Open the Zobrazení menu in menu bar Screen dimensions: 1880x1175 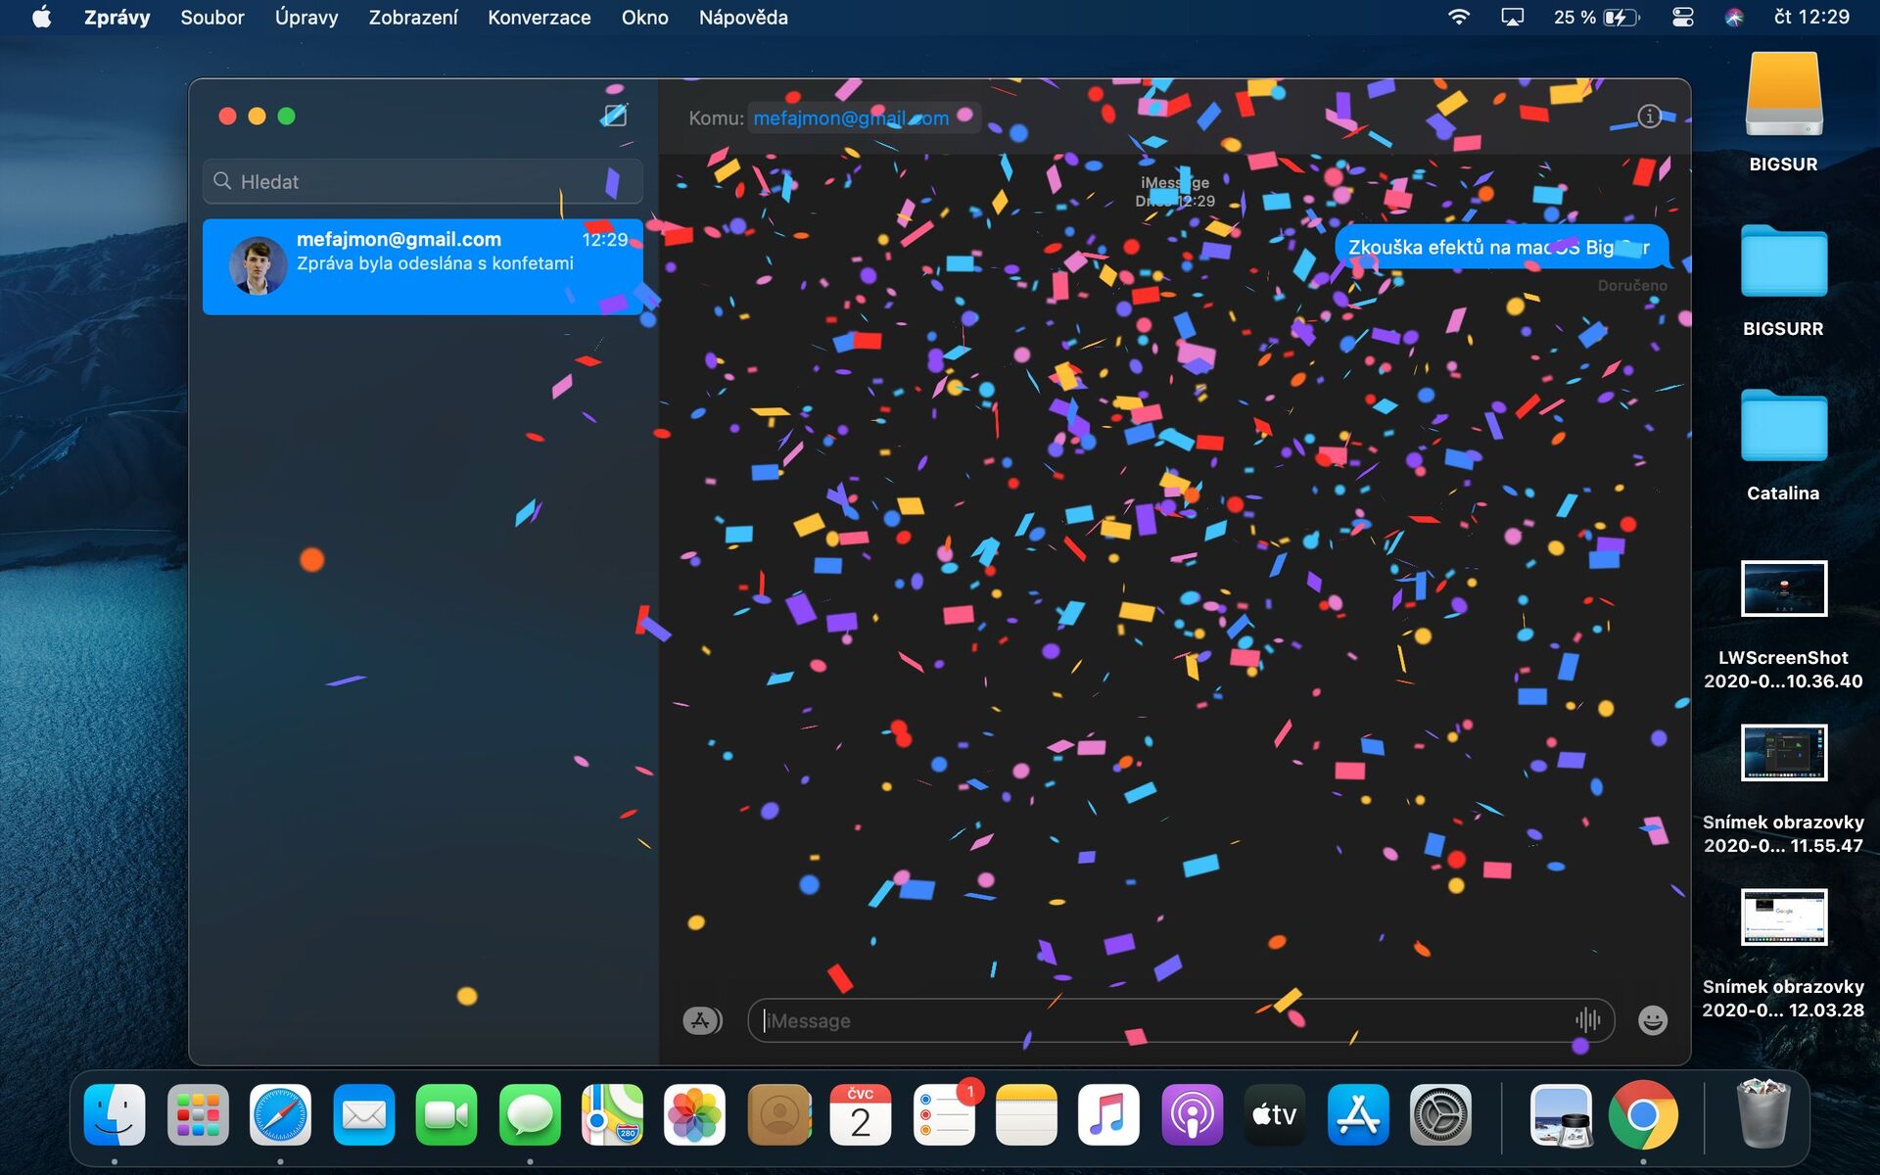pos(411,17)
